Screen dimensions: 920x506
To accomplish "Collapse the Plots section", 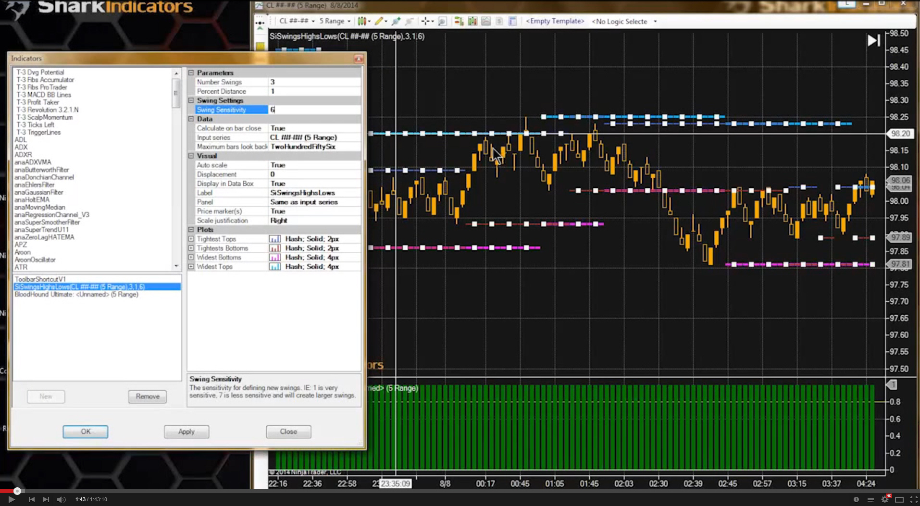I will click(191, 230).
